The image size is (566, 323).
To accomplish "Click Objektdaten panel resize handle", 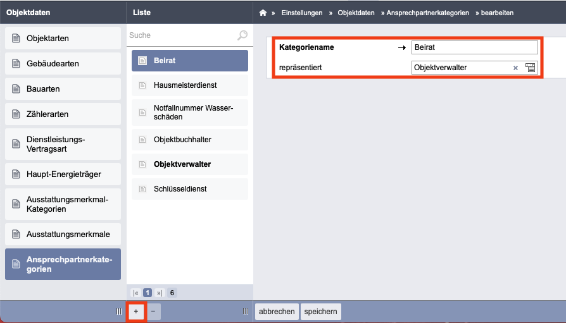I will point(119,312).
